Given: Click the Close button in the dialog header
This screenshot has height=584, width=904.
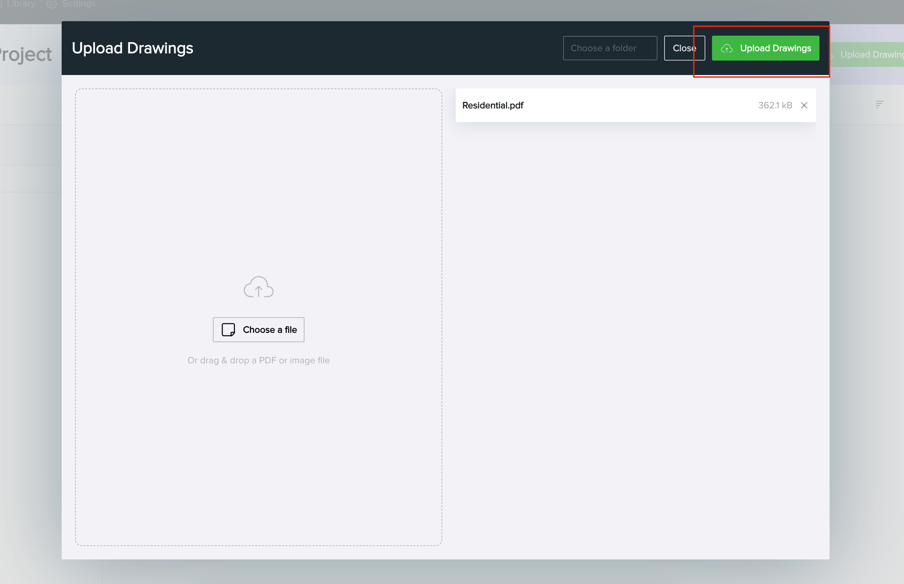Looking at the screenshot, I should [684, 48].
